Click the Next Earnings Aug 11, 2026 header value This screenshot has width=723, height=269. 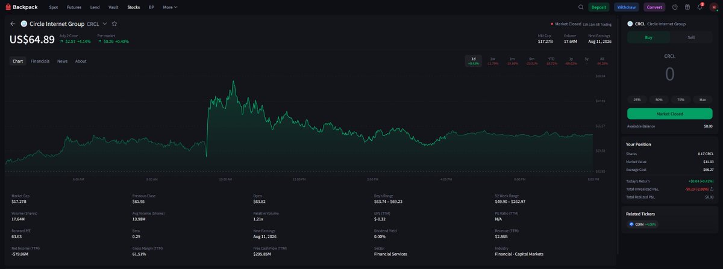tap(600, 42)
